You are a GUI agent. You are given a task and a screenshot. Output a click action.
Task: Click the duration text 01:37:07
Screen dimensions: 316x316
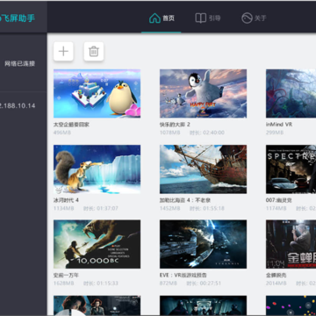(107, 208)
